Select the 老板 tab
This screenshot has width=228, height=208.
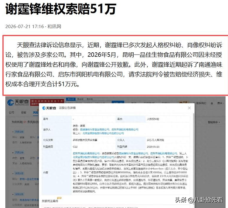24,113
